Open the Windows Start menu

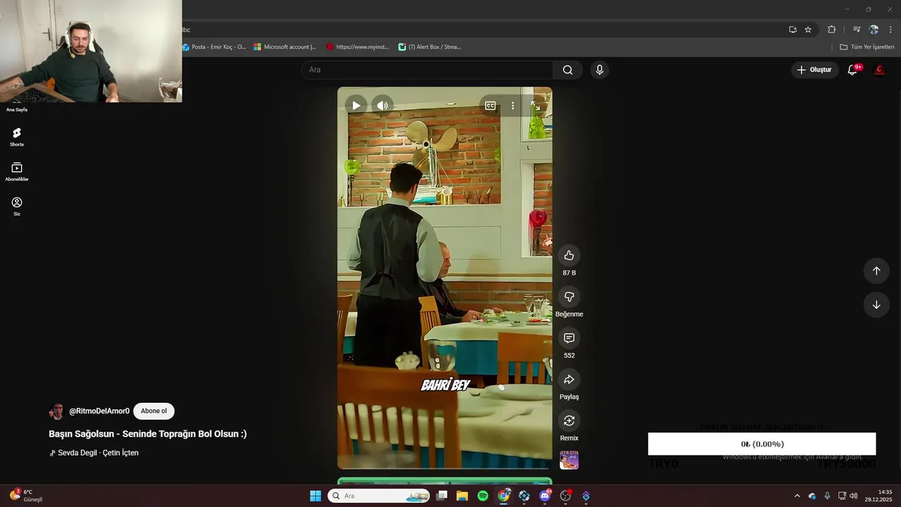[x=315, y=496]
